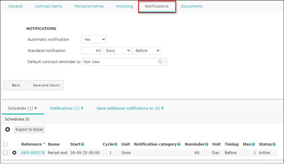Click the lightning icon on Notifications (1) tab
The image size is (284, 164).
click(x=82, y=108)
